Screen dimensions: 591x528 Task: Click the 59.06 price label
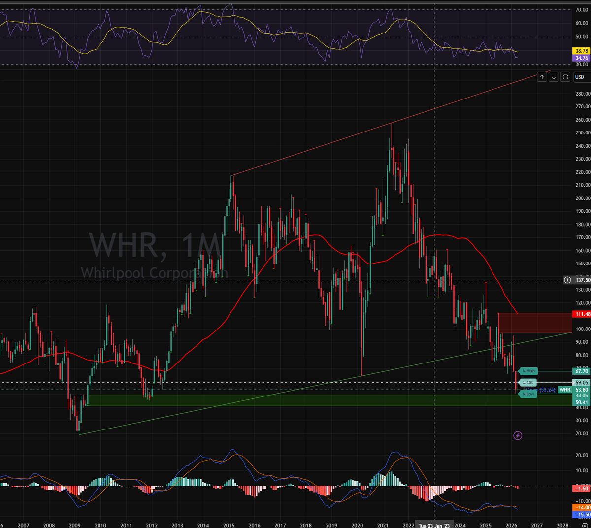point(582,383)
